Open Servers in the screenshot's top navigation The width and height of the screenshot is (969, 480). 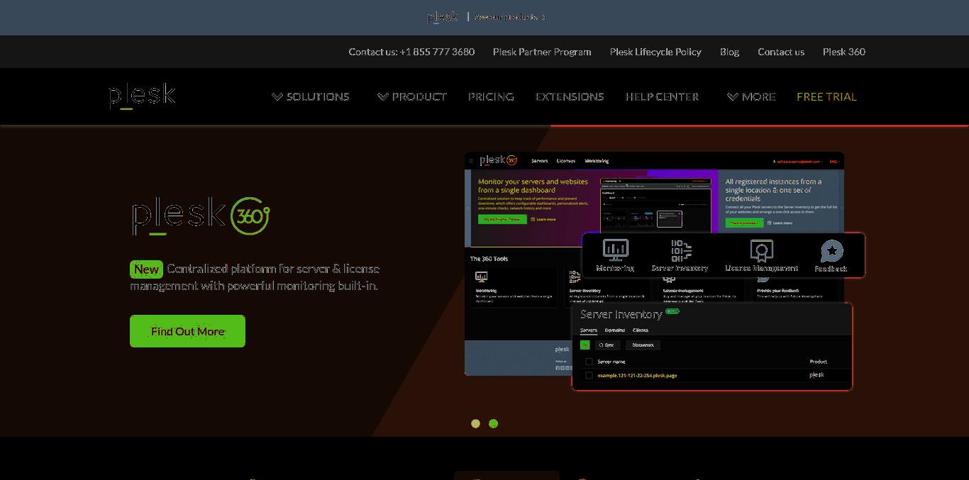(x=540, y=161)
